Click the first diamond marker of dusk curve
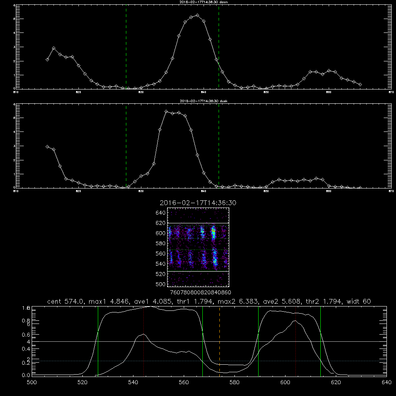 [x=47, y=147]
